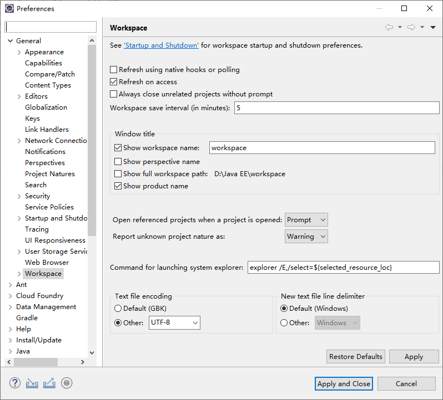Open Web Browser preferences
This screenshot has width=443, height=400.
pyautogui.click(x=47, y=263)
